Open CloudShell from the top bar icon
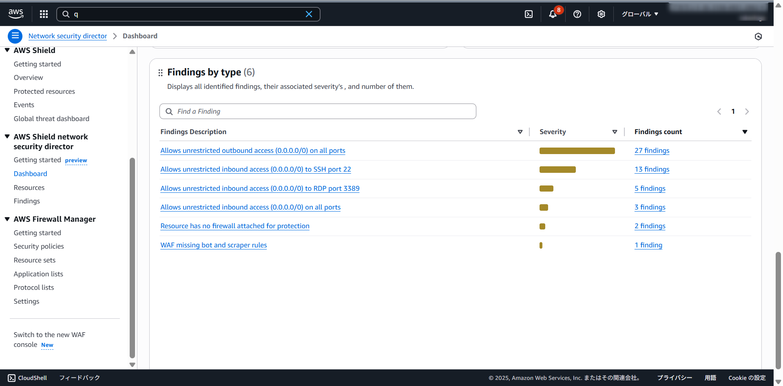 (529, 14)
